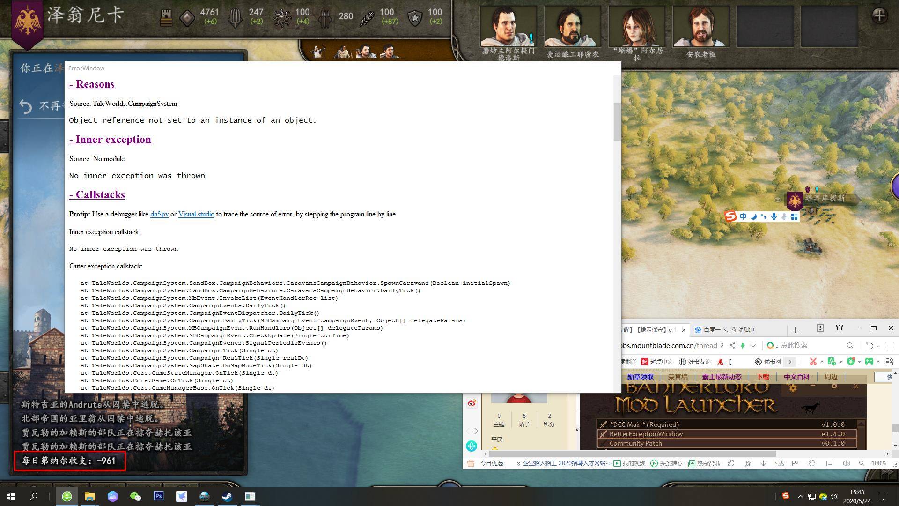Toggle the *DCC Main* mod entry

pyautogui.click(x=727, y=424)
